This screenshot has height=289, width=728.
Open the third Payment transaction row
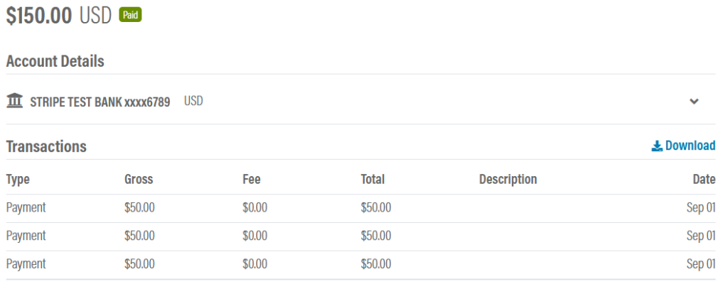coord(360,264)
